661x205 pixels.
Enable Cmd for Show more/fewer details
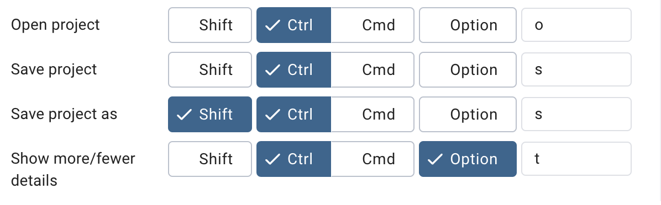click(x=373, y=159)
